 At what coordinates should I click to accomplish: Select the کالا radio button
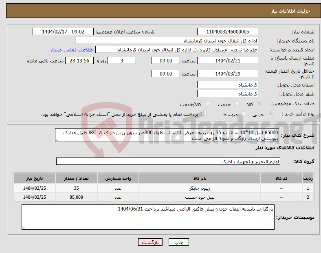point(259,104)
